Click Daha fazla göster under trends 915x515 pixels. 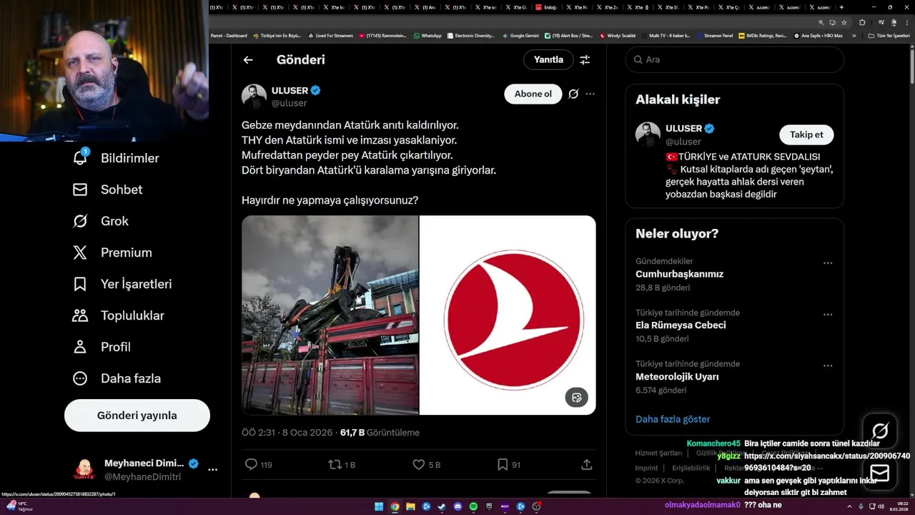pyautogui.click(x=673, y=419)
